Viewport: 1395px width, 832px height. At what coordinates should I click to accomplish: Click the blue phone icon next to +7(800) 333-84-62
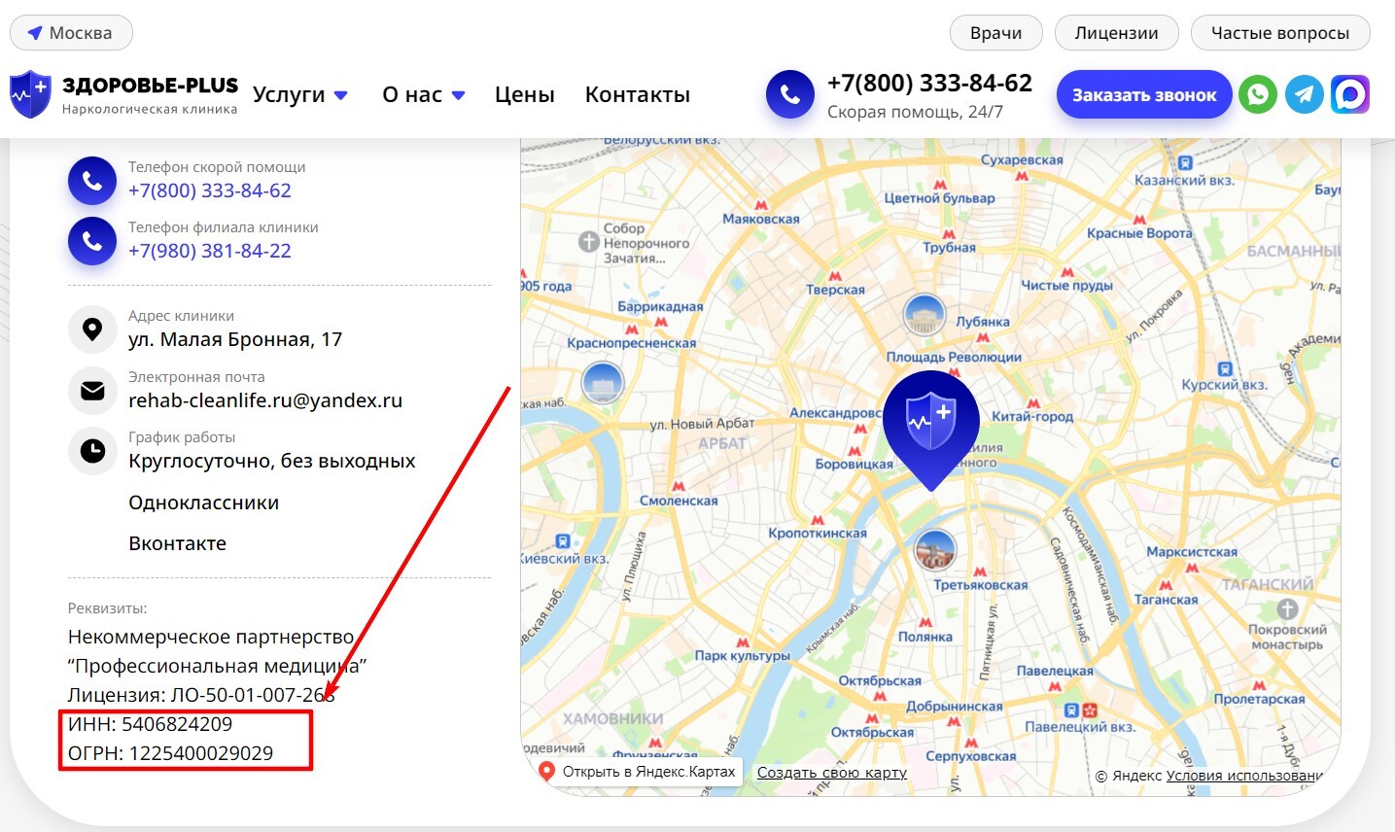(x=789, y=94)
